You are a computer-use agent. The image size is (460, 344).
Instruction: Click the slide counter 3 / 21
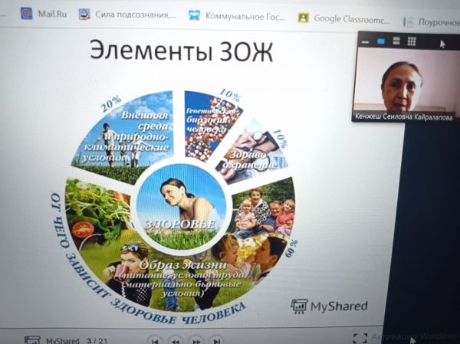(96, 340)
